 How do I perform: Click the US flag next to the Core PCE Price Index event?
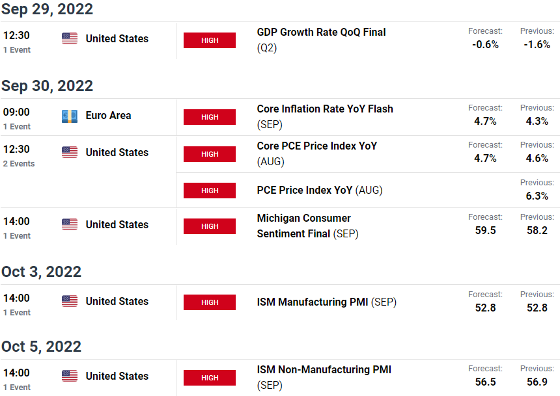pos(70,152)
